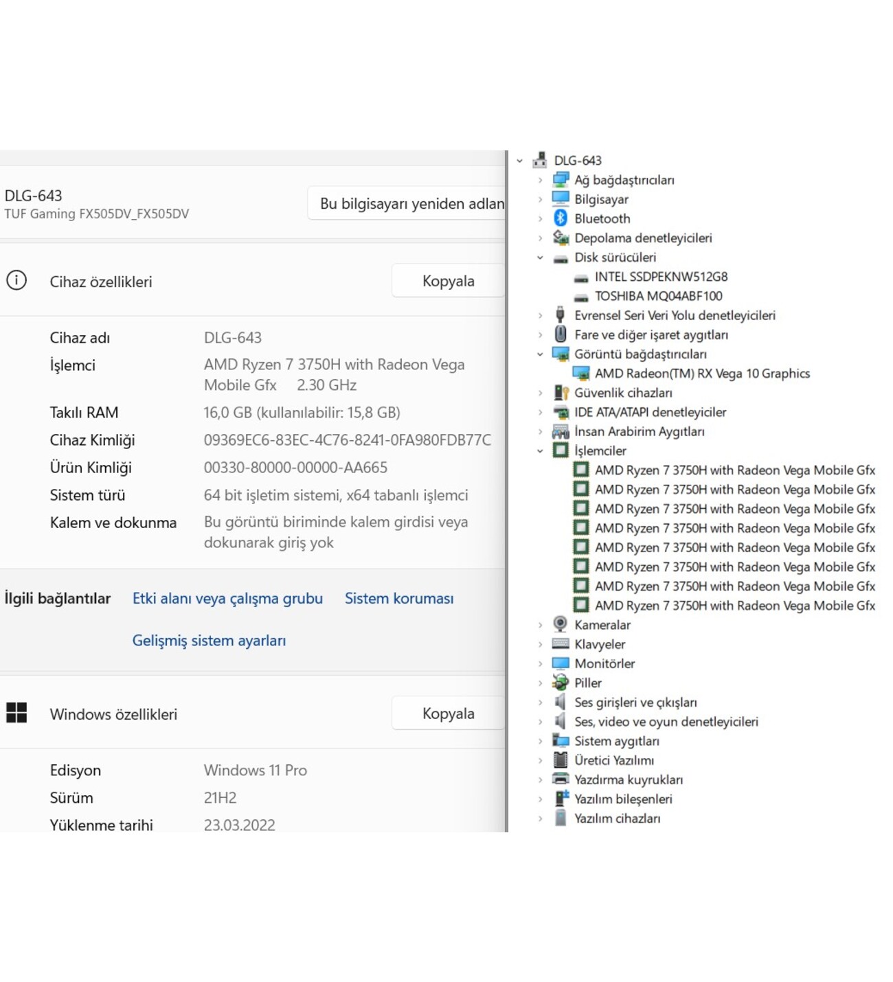Collapse the İşlemciler category

click(540, 451)
